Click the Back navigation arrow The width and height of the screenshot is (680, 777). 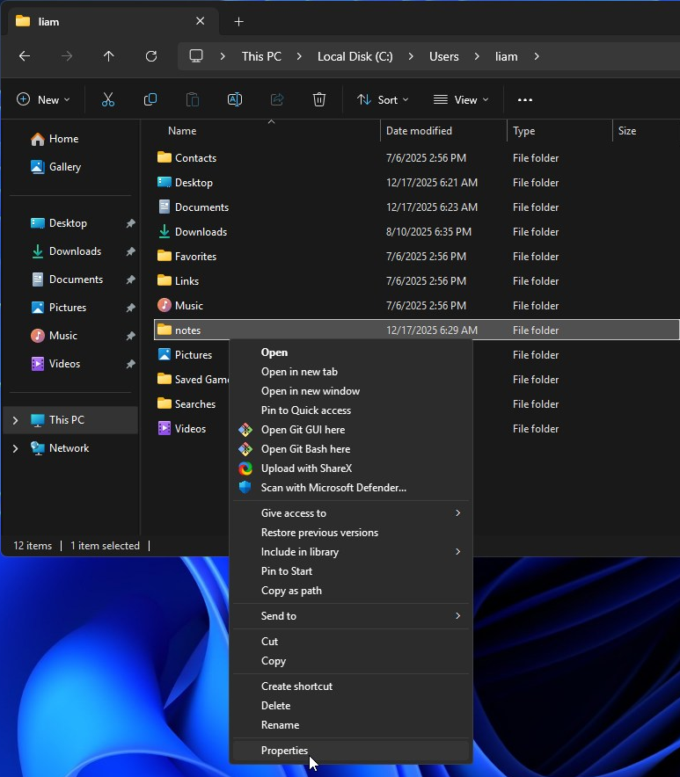coord(25,56)
